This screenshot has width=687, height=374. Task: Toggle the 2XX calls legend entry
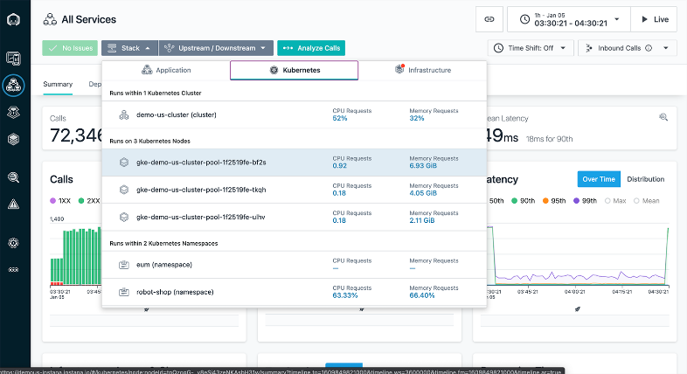[89, 201]
